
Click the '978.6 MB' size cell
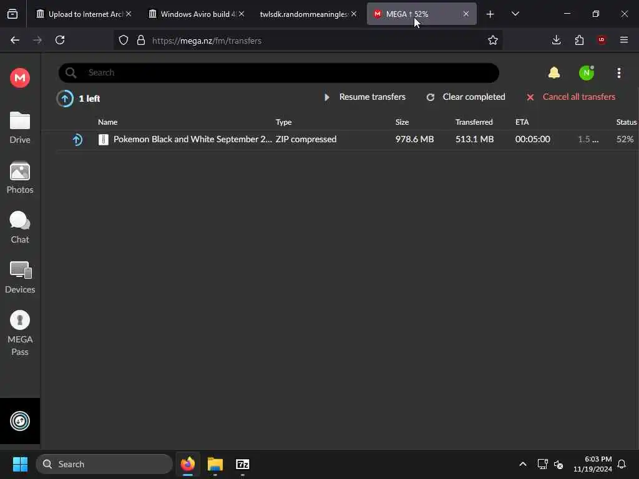click(x=414, y=139)
